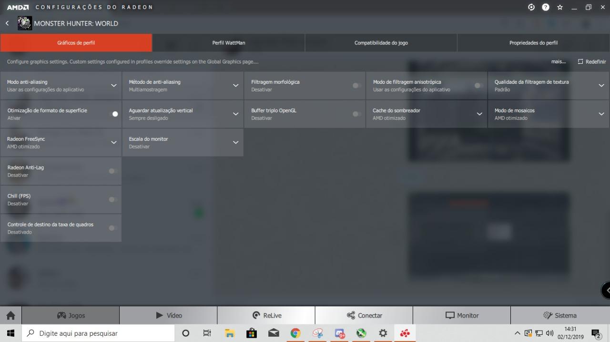Go back using the arrow beside Monster Hunter

(7, 23)
